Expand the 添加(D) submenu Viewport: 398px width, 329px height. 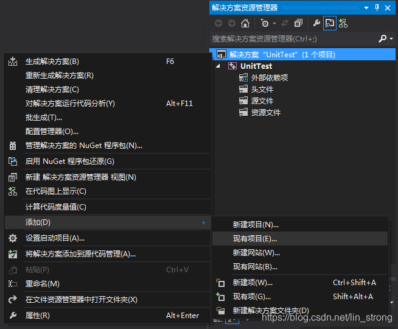tap(108, 222)
